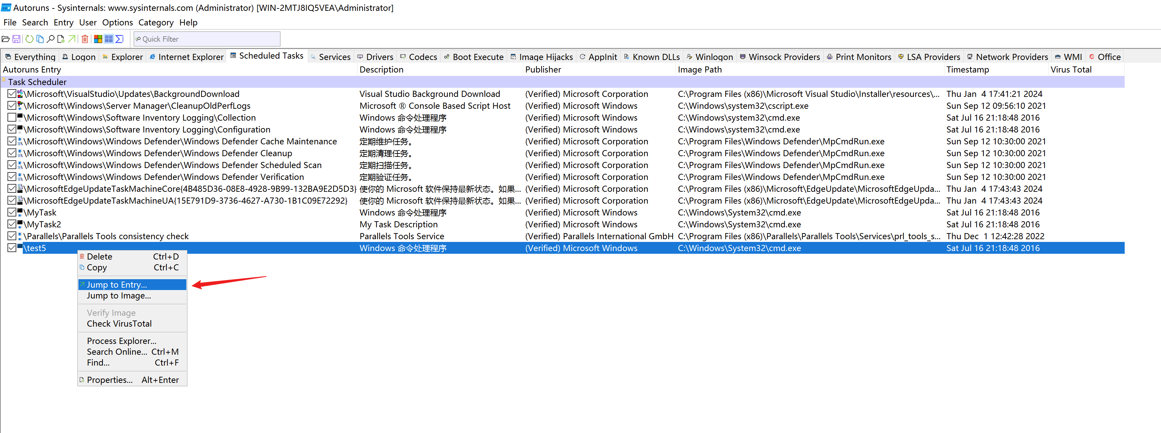Click the Timestamp column header
Screen dimensions: 1161x433
tap(967, 70)
